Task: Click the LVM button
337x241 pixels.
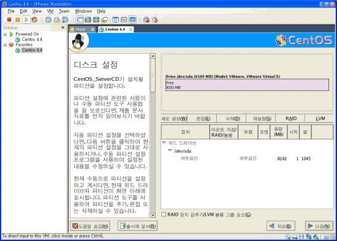Action: click(320, 119)
